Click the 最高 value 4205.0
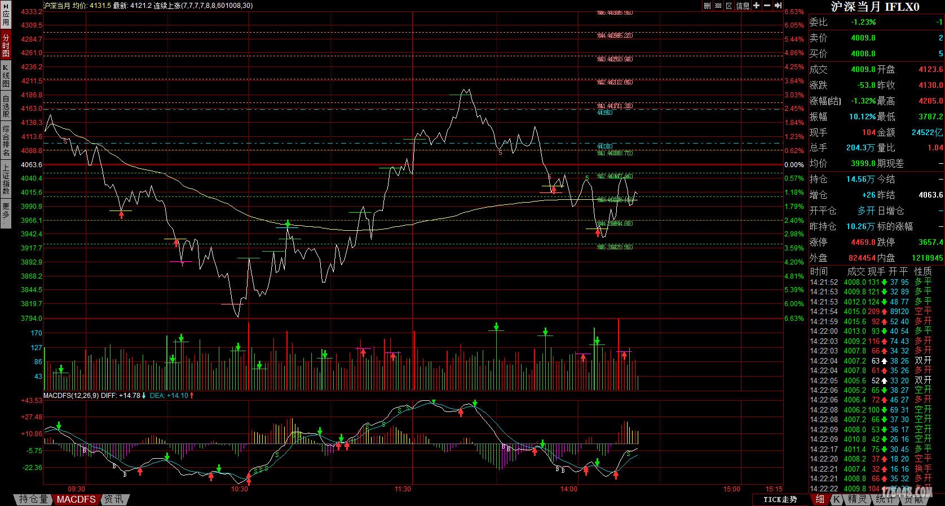Screen dimensions: 945x506 (930, 101)
